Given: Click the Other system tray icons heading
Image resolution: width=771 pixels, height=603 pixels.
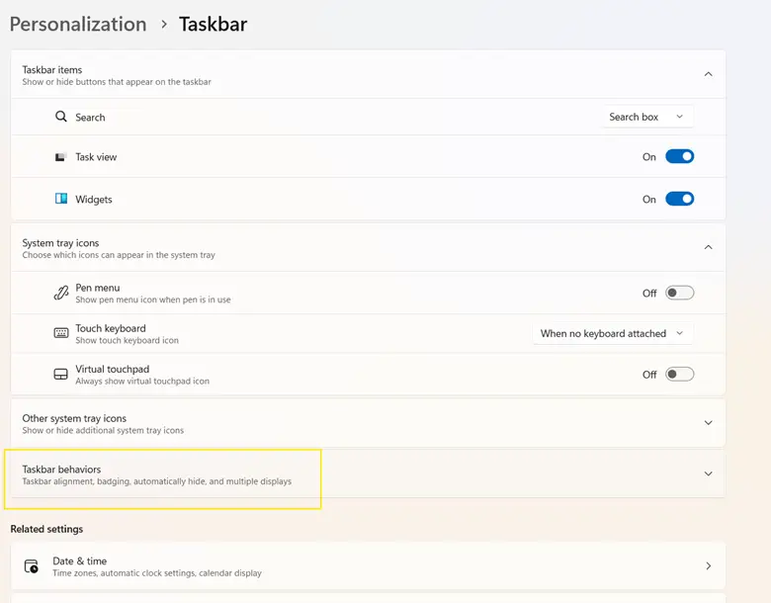Looking at the screenshot, I should (x=74, y=418).
